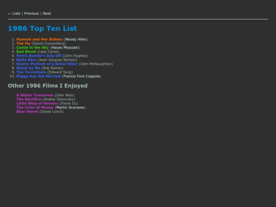Click Frank Oz director text
The width and height of the screenshot is (276, 207).
tap(68, 103)
